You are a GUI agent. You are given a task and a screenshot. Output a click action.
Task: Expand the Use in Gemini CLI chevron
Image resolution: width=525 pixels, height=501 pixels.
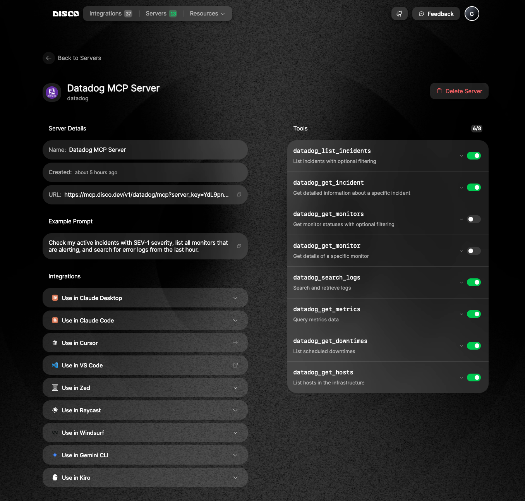235,455
